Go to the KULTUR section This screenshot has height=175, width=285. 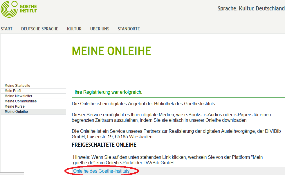[74, 29]
